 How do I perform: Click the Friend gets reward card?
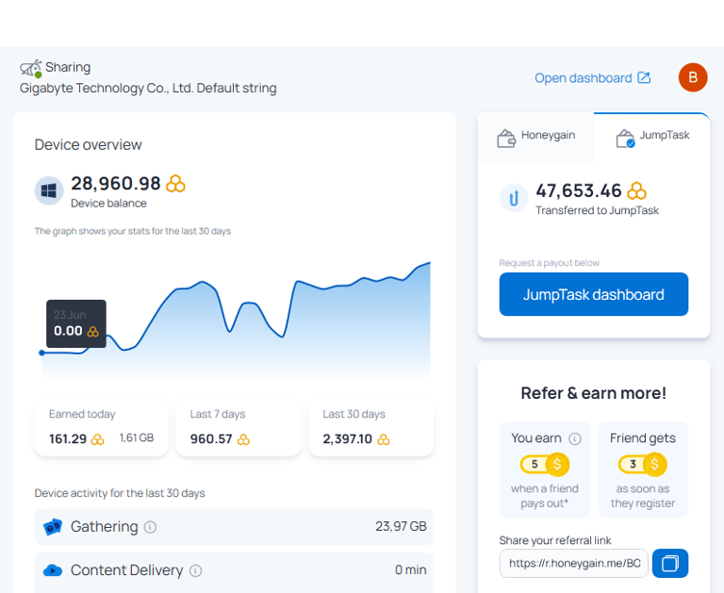pos(643,469)
